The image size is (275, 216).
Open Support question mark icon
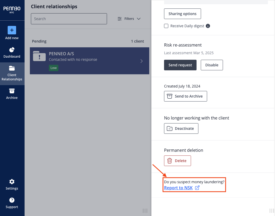[12, 200]
